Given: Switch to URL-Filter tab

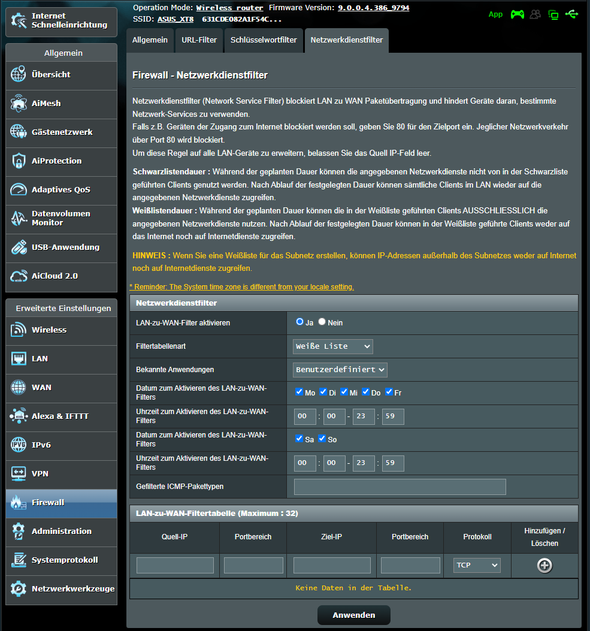Looking at the screenshot, I should [x=199, y=40].
